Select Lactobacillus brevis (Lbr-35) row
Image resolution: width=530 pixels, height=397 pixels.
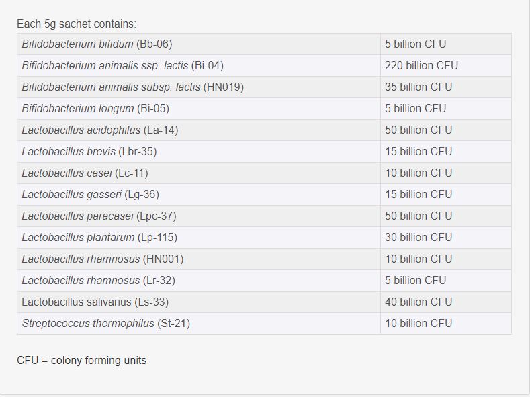click(x=89, y=152)
